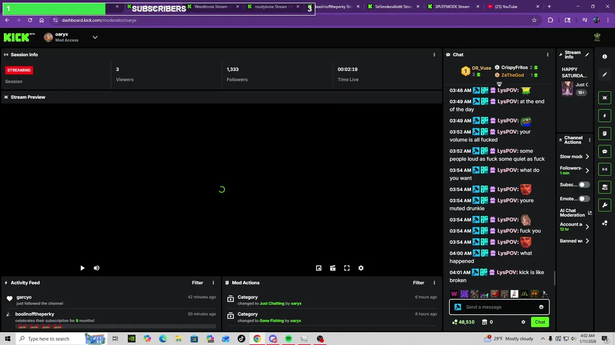This screenshot has height=345, width=615.
Task: Click Just Chatting category link
Action: (272, 303)
